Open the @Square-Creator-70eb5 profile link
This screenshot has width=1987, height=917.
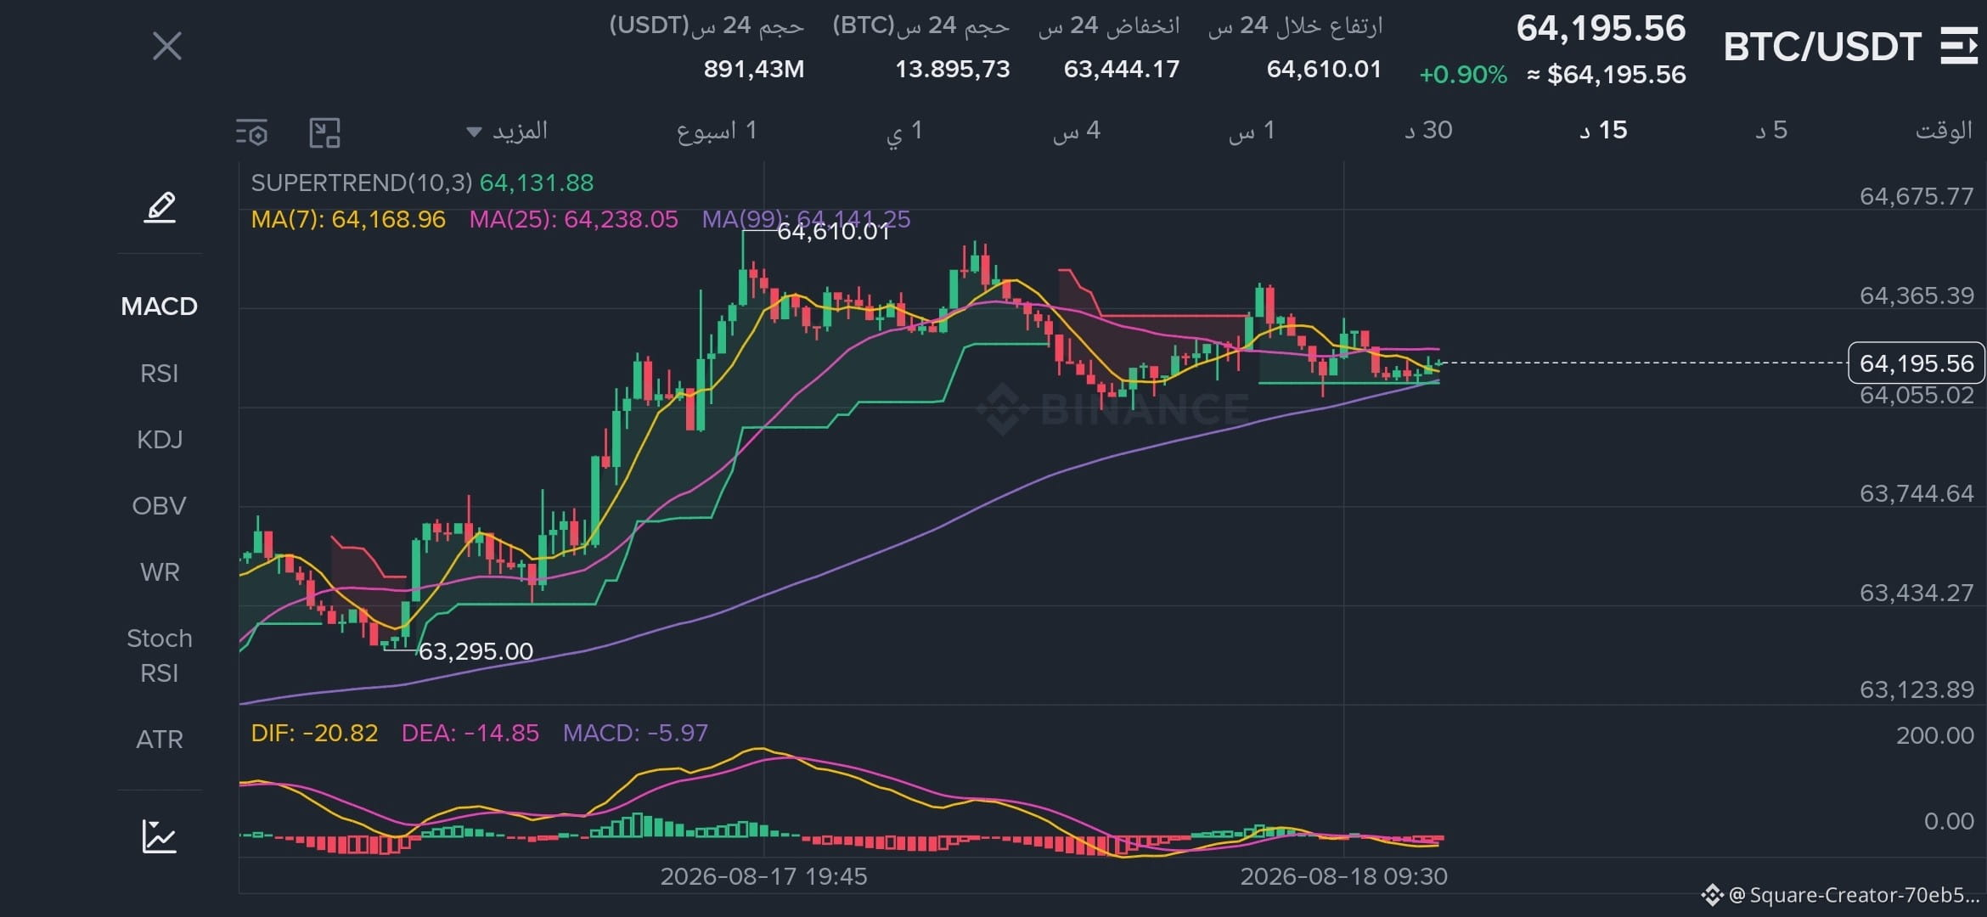pos(1855,895)
